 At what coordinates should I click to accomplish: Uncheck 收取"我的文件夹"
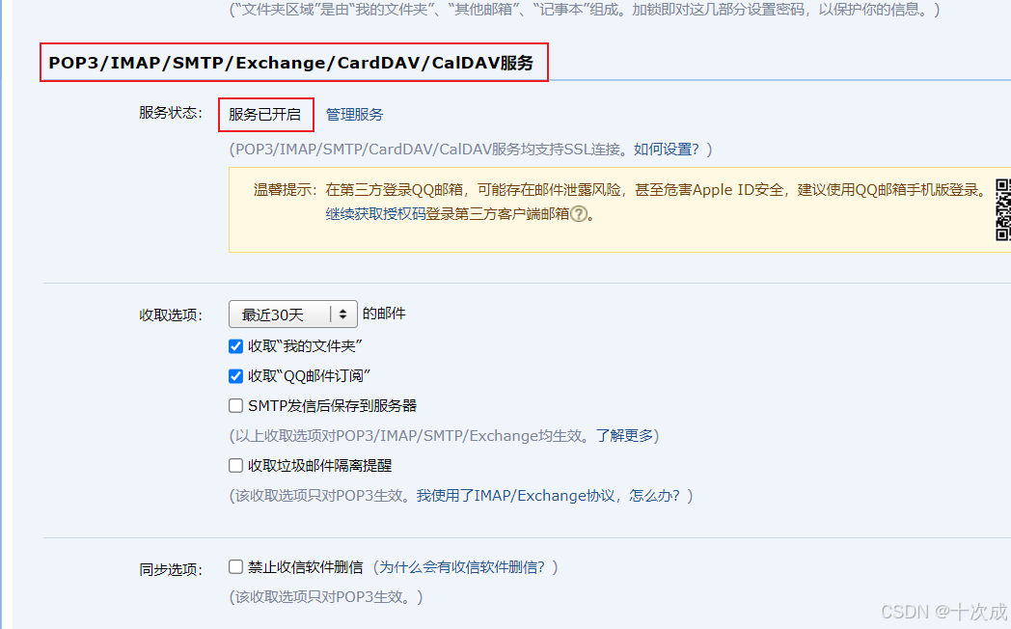click(x=235, y=345)
